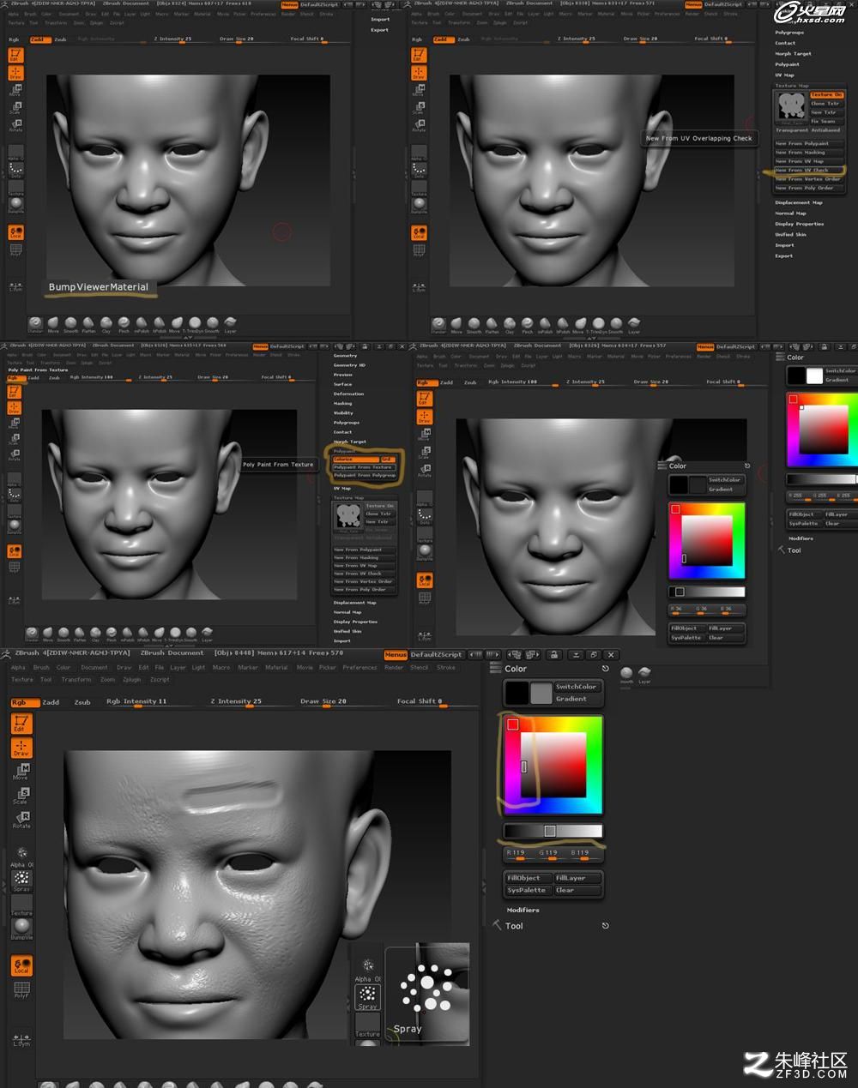
Task: Expand Preview subpalette
Action: pos(342,375)
